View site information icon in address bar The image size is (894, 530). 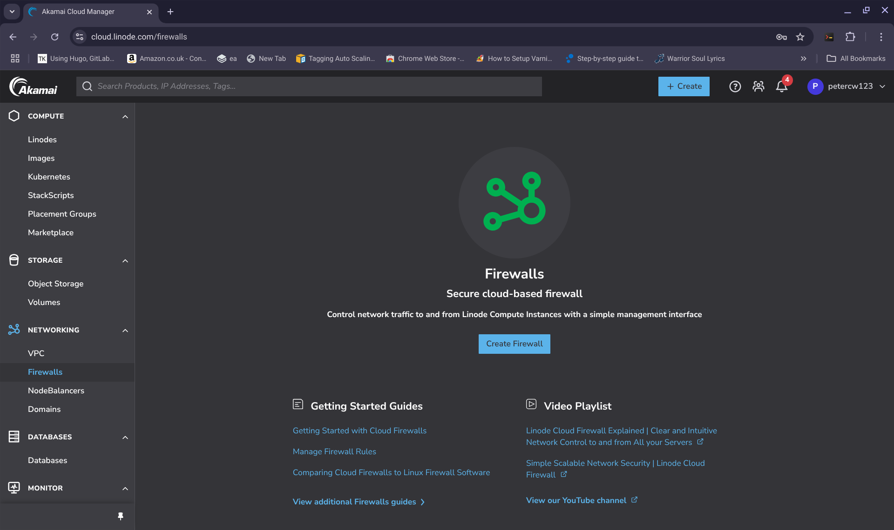tap(80, 37)
